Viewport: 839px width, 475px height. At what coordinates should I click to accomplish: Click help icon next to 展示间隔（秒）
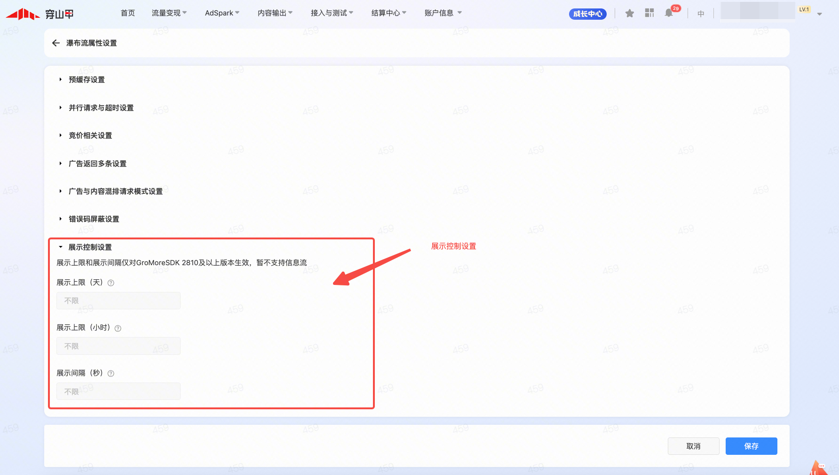tap(111, 374)
